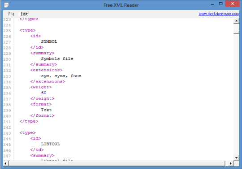Viewport: 242px width, 169px height.
Task: Click line number 224 in the gutter
Action: (7, 25)
